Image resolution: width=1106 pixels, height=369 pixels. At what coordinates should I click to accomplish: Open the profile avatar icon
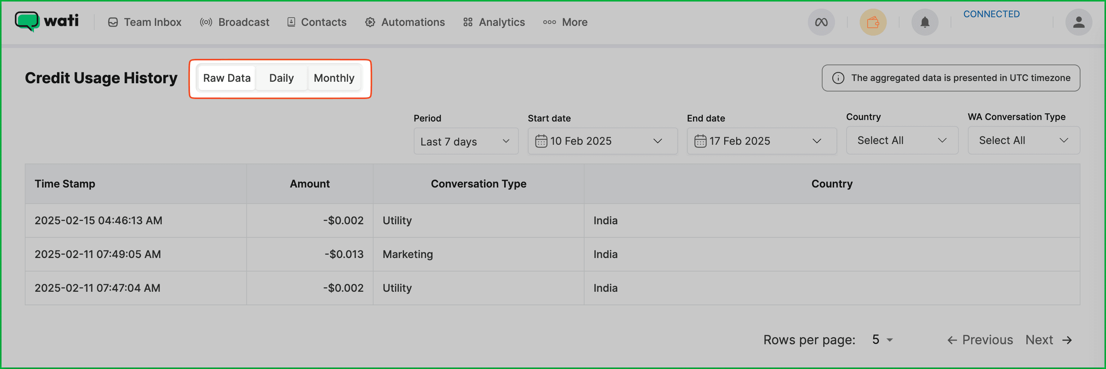point(1079,22)
